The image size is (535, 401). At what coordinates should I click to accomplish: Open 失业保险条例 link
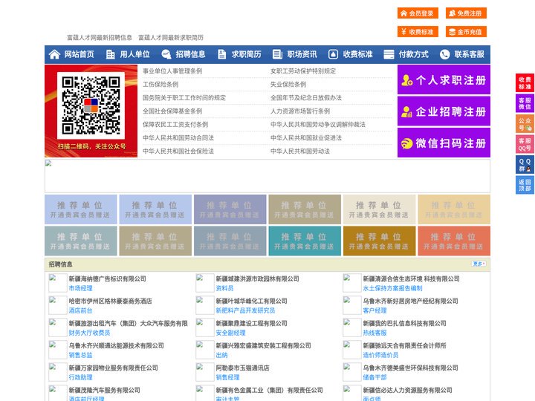coord(288,84)
